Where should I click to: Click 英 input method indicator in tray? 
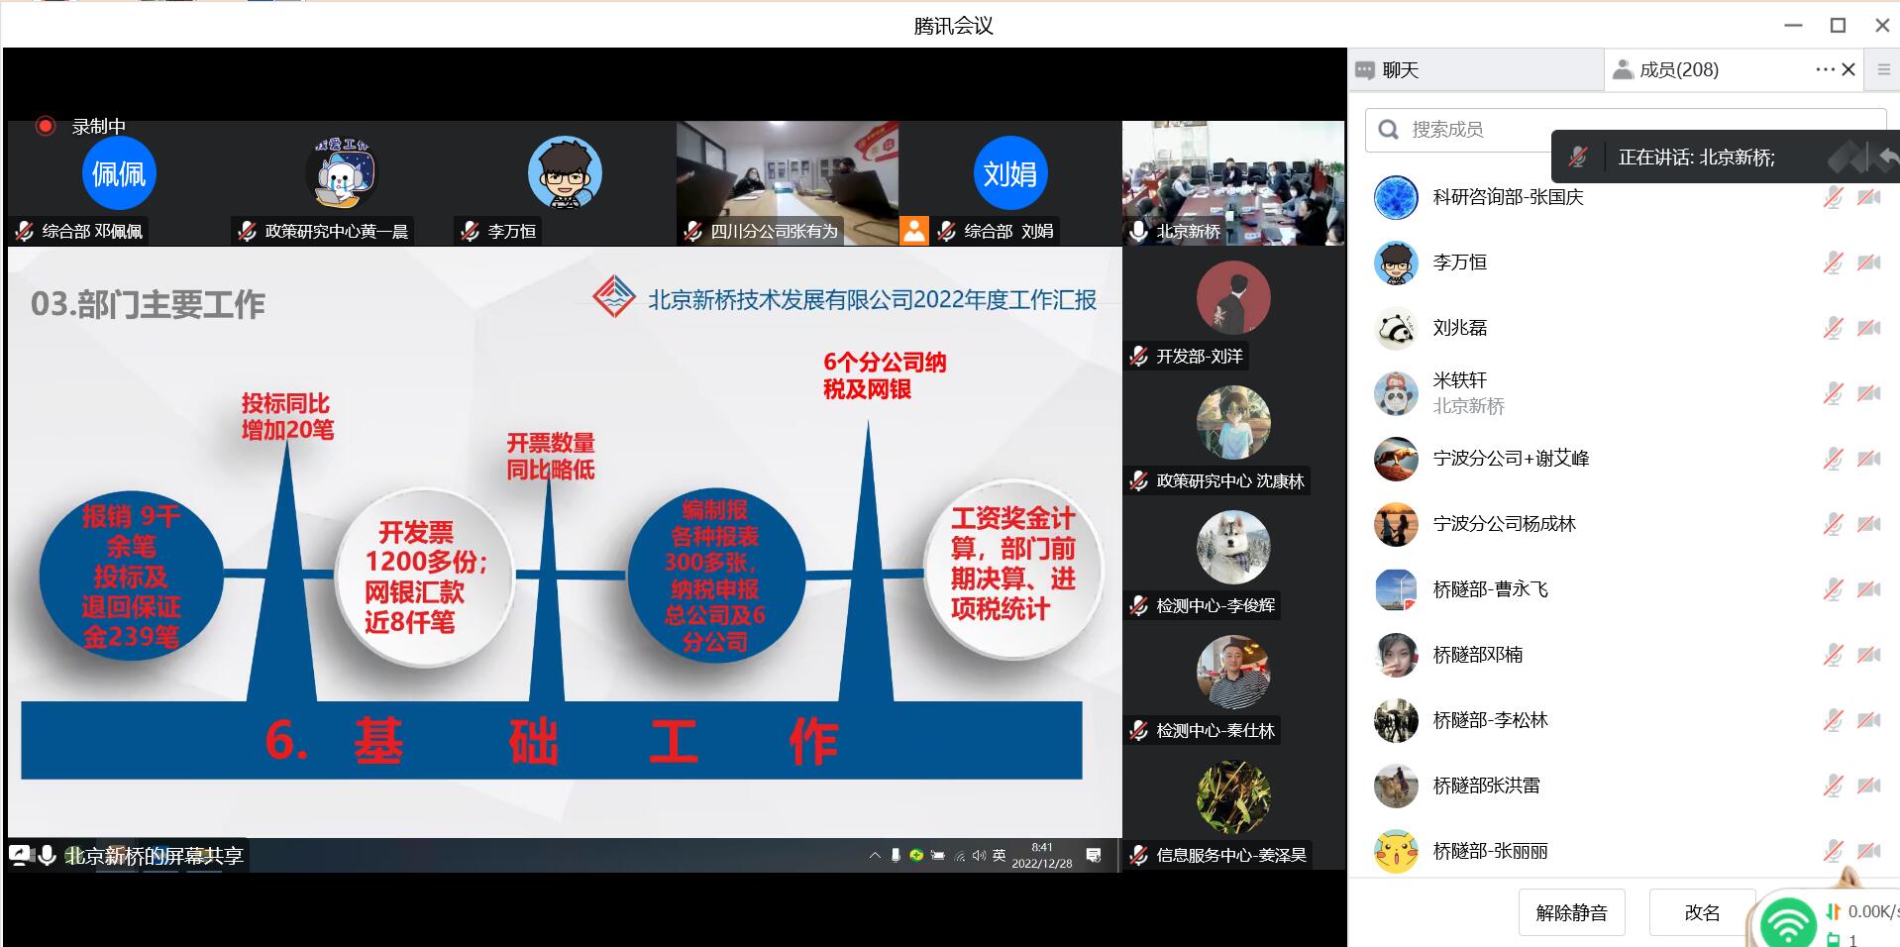999,855
